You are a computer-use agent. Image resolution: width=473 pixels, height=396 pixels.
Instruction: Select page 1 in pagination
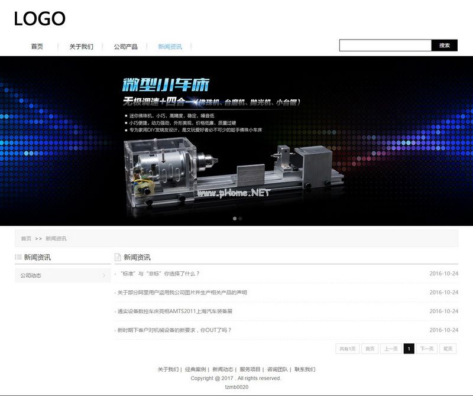point(409,349)
